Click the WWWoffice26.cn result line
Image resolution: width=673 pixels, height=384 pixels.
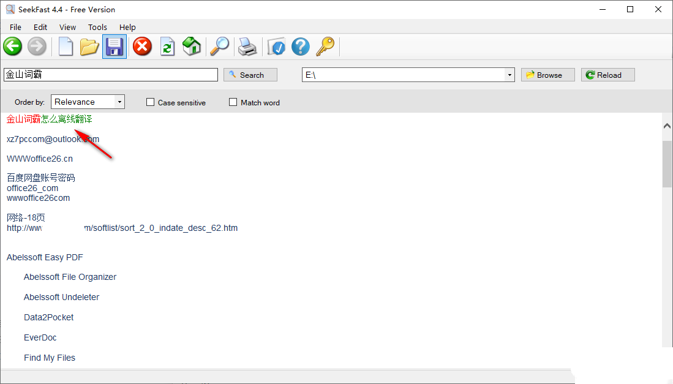[x=39, y=159]
